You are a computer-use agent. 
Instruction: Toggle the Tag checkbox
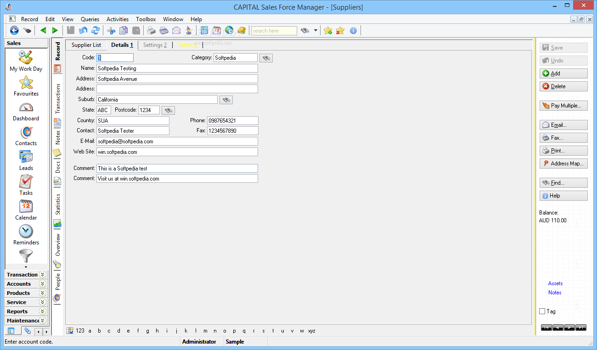[542, 311]
